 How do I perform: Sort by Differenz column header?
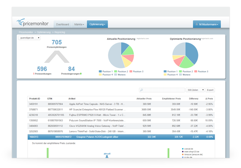click(x=194, y=99)
